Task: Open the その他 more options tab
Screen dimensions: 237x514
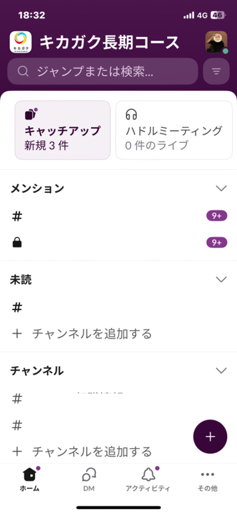Action: (x=207, y=479)
